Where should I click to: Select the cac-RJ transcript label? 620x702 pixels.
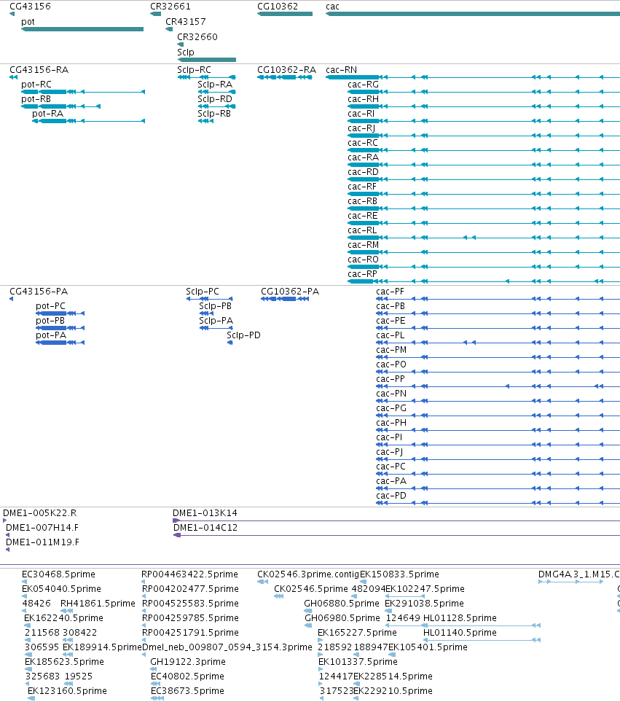point(361,128)
